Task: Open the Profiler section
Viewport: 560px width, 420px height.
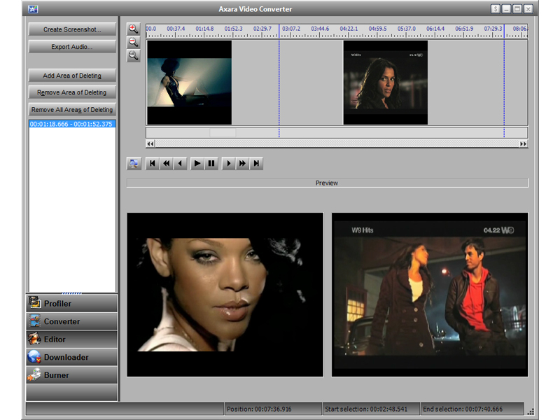Action: tap(71, 303)
